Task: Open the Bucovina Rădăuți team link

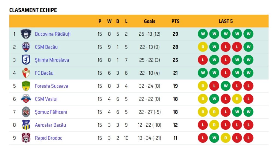Action: click(x=53, y=34)
